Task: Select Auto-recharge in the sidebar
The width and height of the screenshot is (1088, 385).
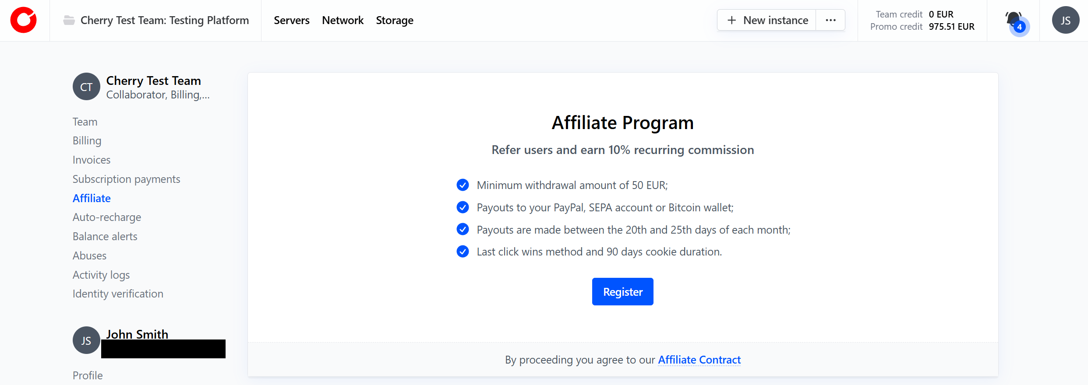Action: pos(107,217)
